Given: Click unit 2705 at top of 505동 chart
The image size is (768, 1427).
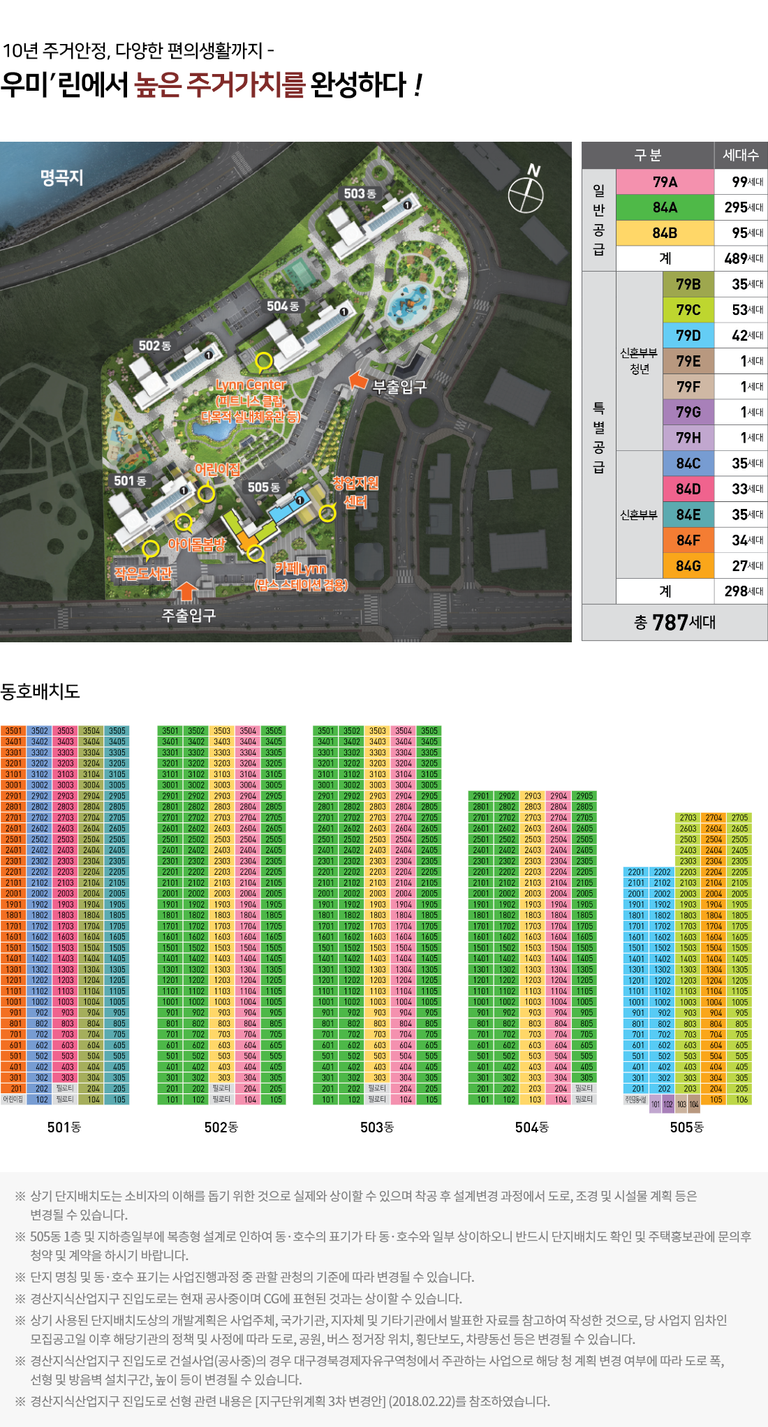Looking at the screenshot, I should [x=739, y=818].
